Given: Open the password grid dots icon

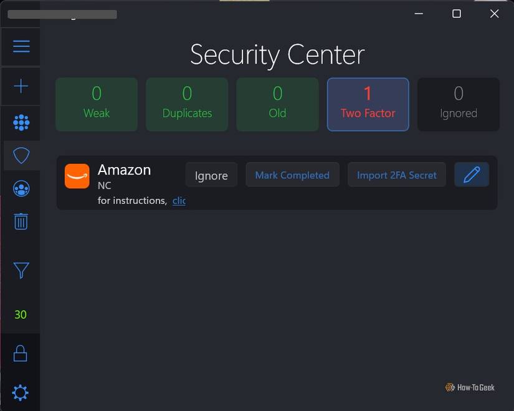Looking at the screenshot, I should coord(21,123).
